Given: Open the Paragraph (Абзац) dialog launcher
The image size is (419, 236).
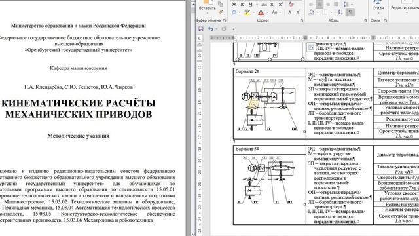Looking at the screenshot, I should 365,20.
